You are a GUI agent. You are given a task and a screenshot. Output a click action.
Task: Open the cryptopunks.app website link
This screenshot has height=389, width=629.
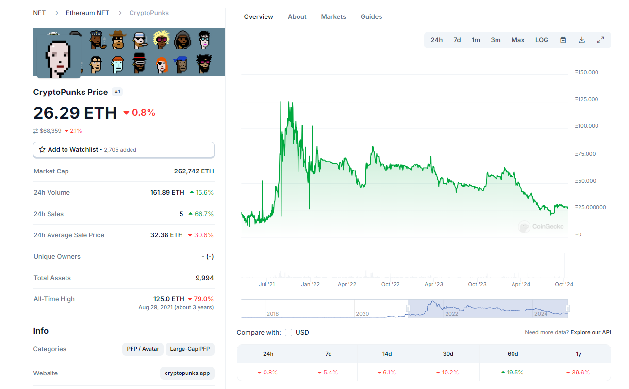coord(187,373)
